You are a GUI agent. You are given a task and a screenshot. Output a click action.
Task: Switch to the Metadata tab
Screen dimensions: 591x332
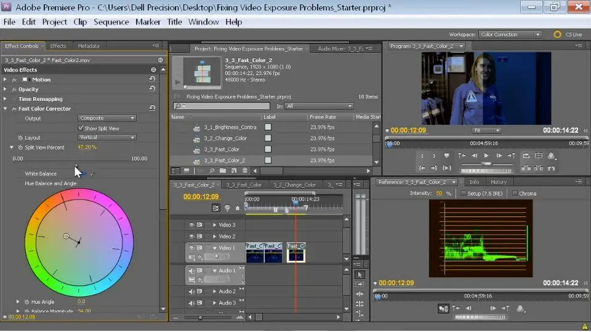click(x=89, y=46)
